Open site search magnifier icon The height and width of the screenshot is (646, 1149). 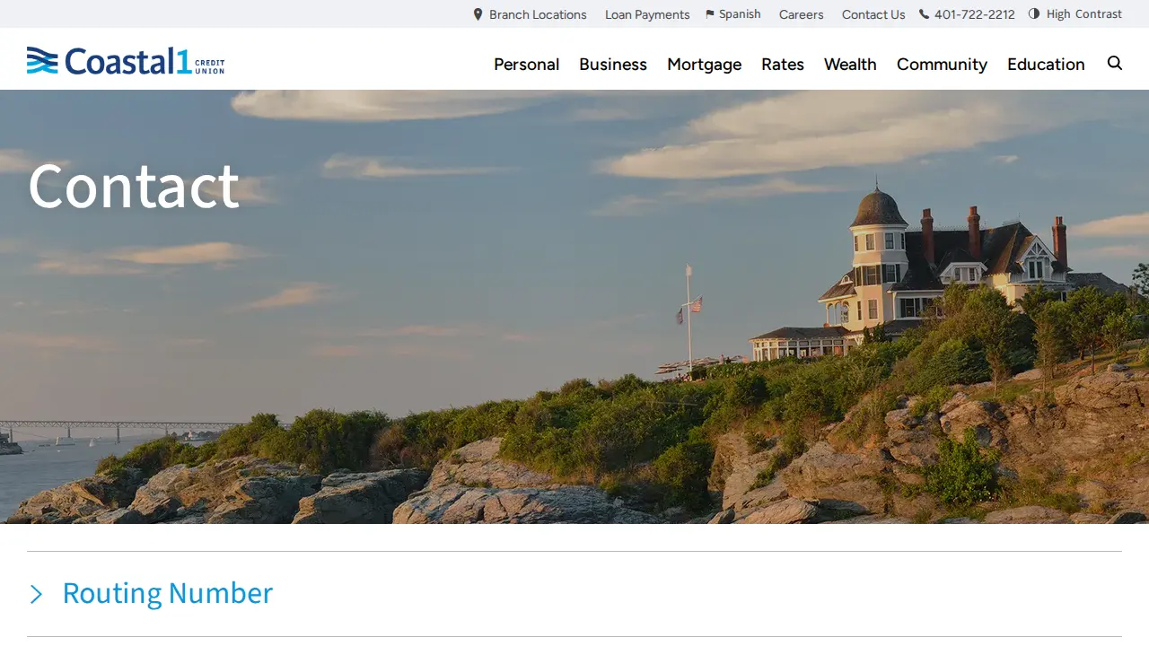coord(1115,63)
